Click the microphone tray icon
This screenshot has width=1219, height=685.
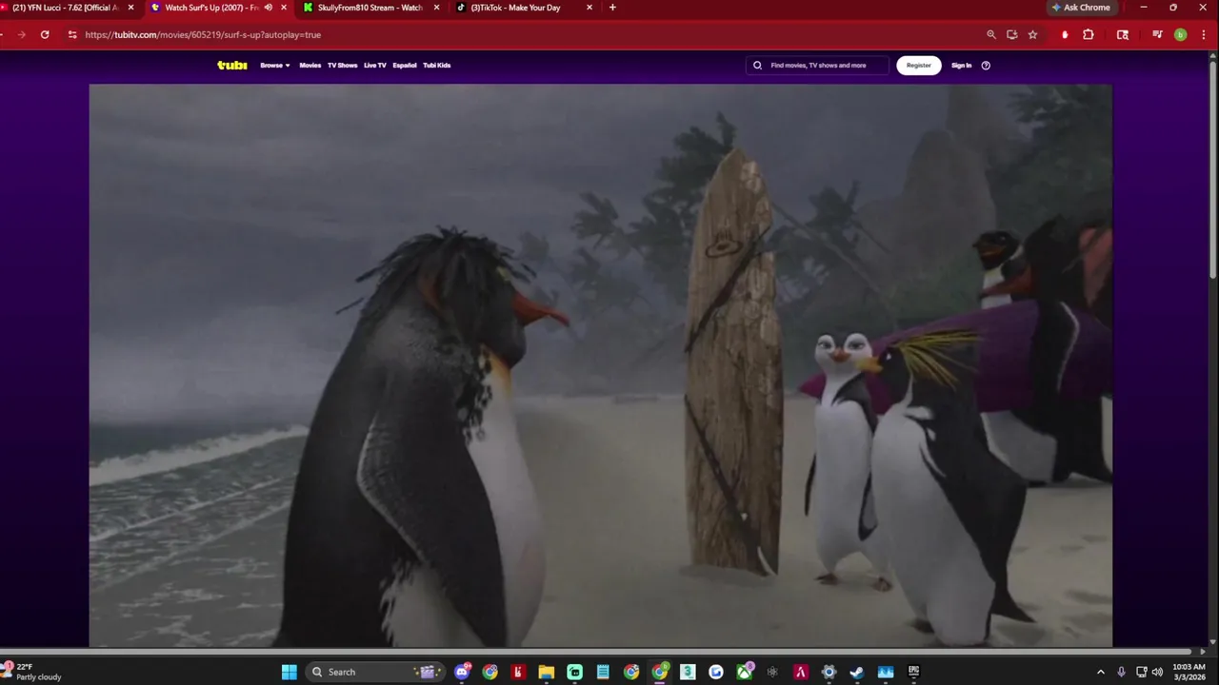(1122, 672)
